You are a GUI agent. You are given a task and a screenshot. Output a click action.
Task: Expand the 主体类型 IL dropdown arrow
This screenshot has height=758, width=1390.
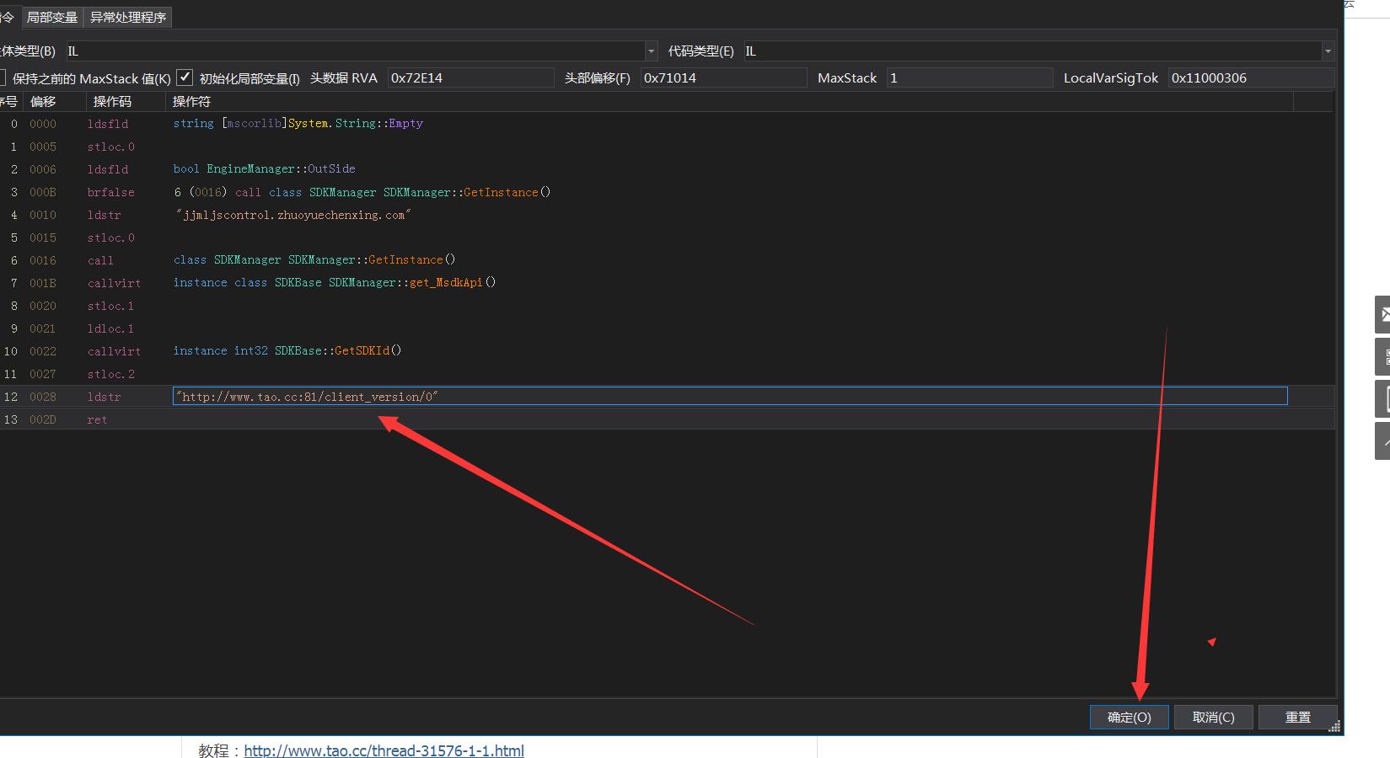(651, 51)
